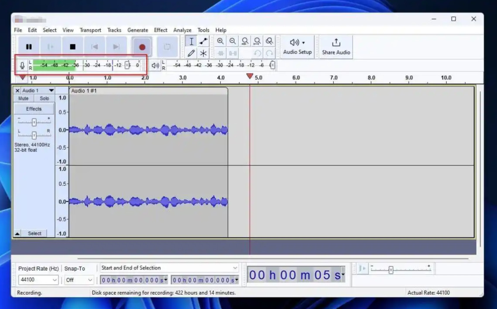The image size is (497, 309).
Task: Adjust the recording level slider
Action: click(x=127, y=65)
